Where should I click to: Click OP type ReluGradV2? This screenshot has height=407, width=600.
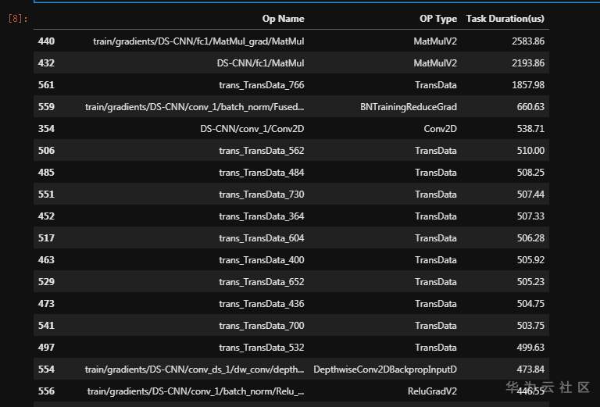point(432,391)
